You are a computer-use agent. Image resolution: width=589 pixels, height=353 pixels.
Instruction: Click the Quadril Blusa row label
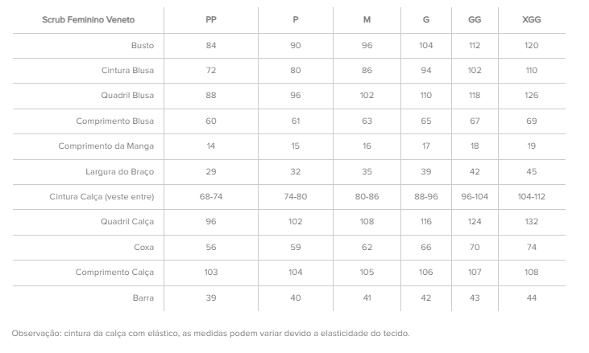(127, 96)
